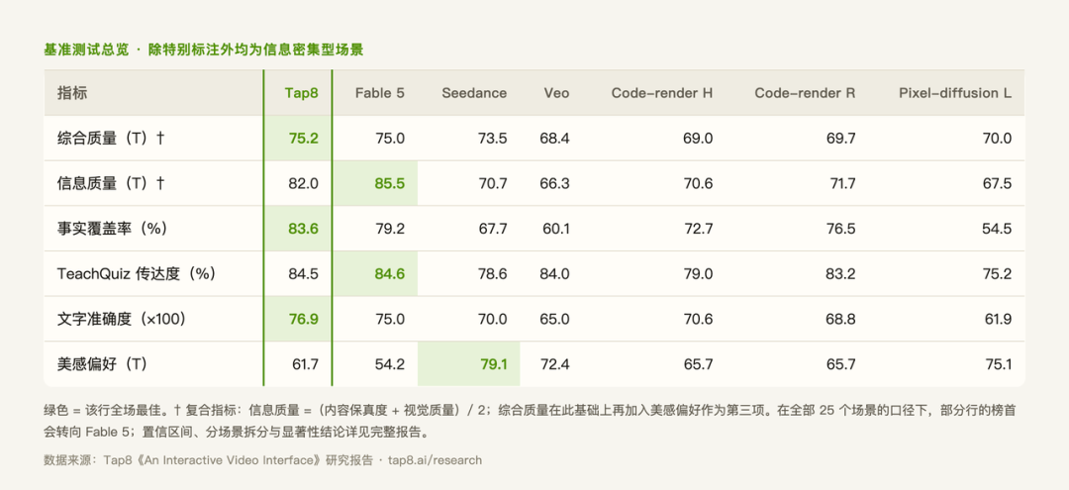This screenshot has width=1069, height=490.
Task: Click 61.9 under Pixel-diffusion L
Action: (998, 319)
